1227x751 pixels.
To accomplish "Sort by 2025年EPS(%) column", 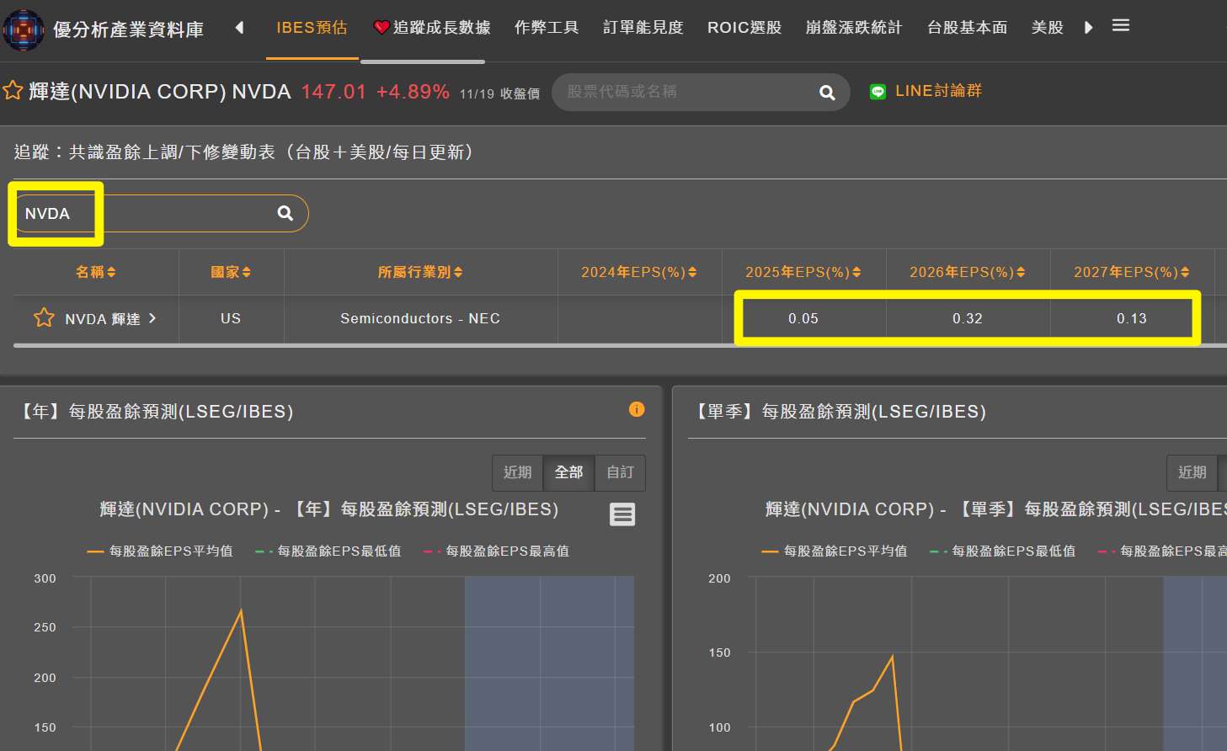I will tap(803, 272).
